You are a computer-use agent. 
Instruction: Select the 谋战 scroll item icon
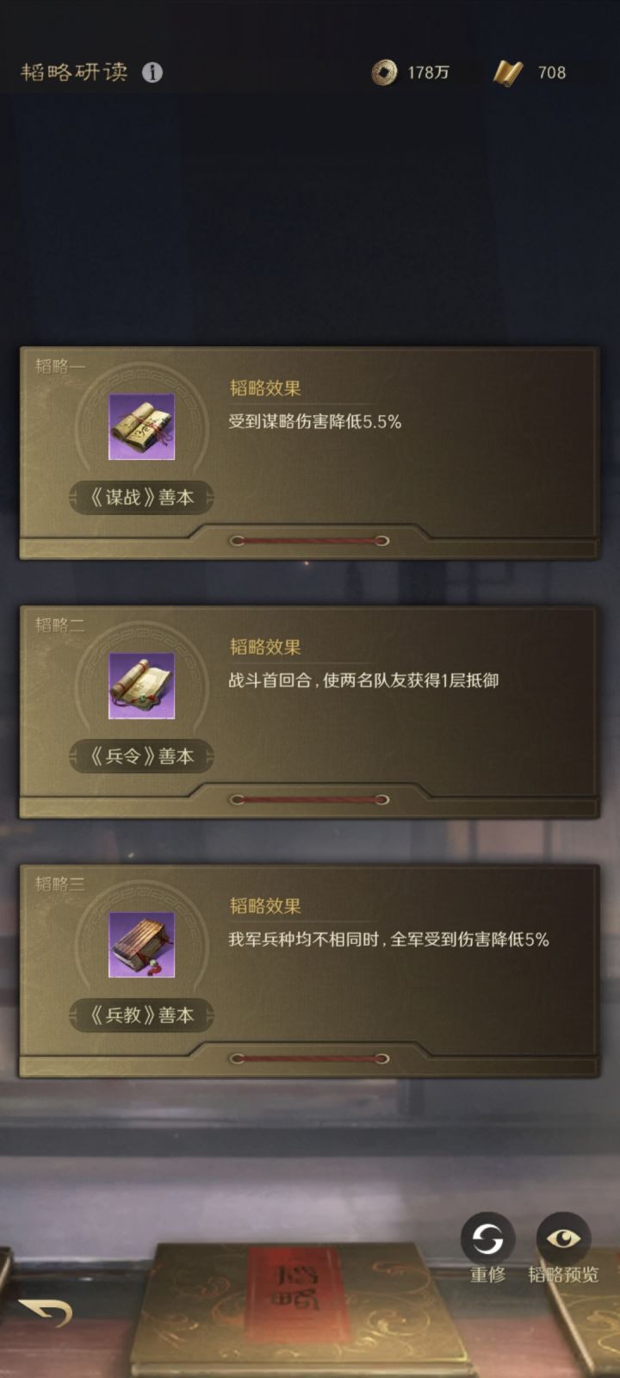[141, 427]
